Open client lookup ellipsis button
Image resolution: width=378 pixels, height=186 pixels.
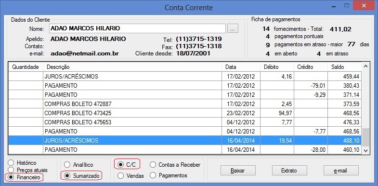coord(233,28)
